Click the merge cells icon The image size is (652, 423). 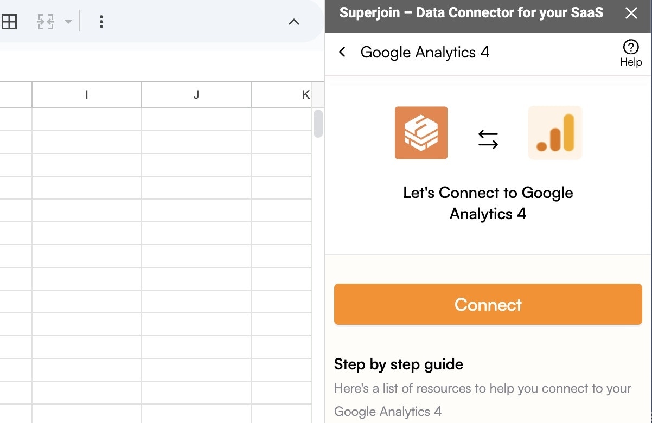point(46,22)
